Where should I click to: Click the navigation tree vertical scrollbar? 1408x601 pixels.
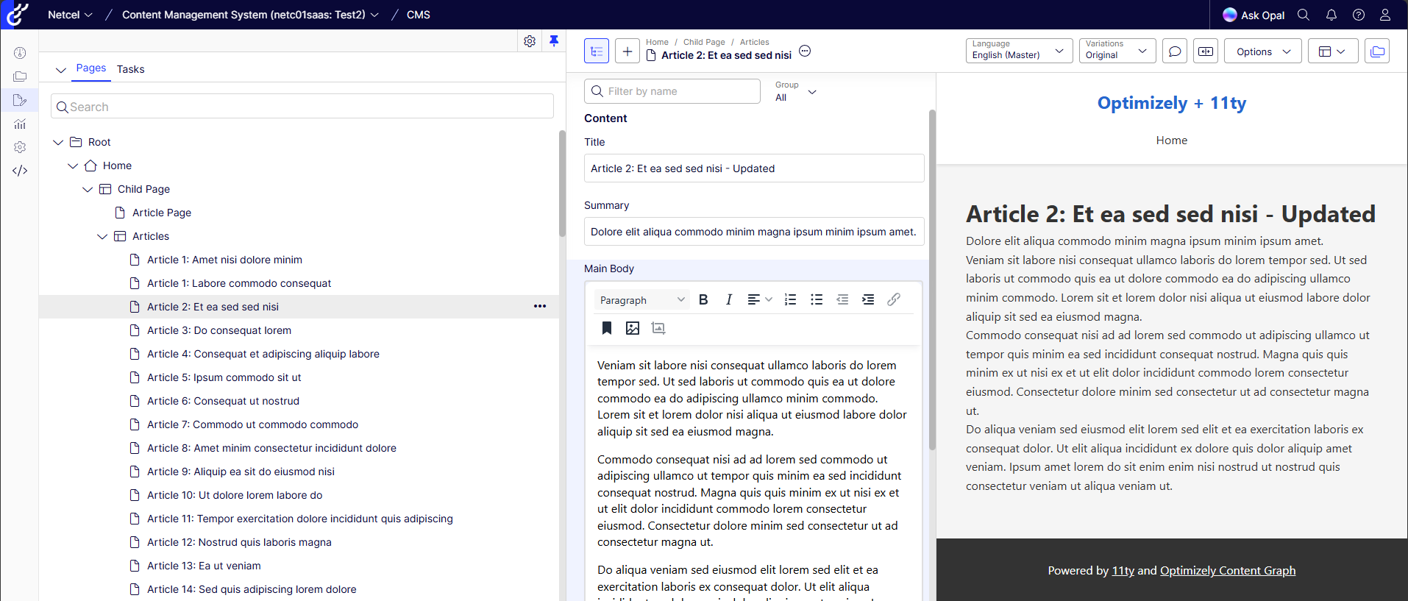(562, 184)
